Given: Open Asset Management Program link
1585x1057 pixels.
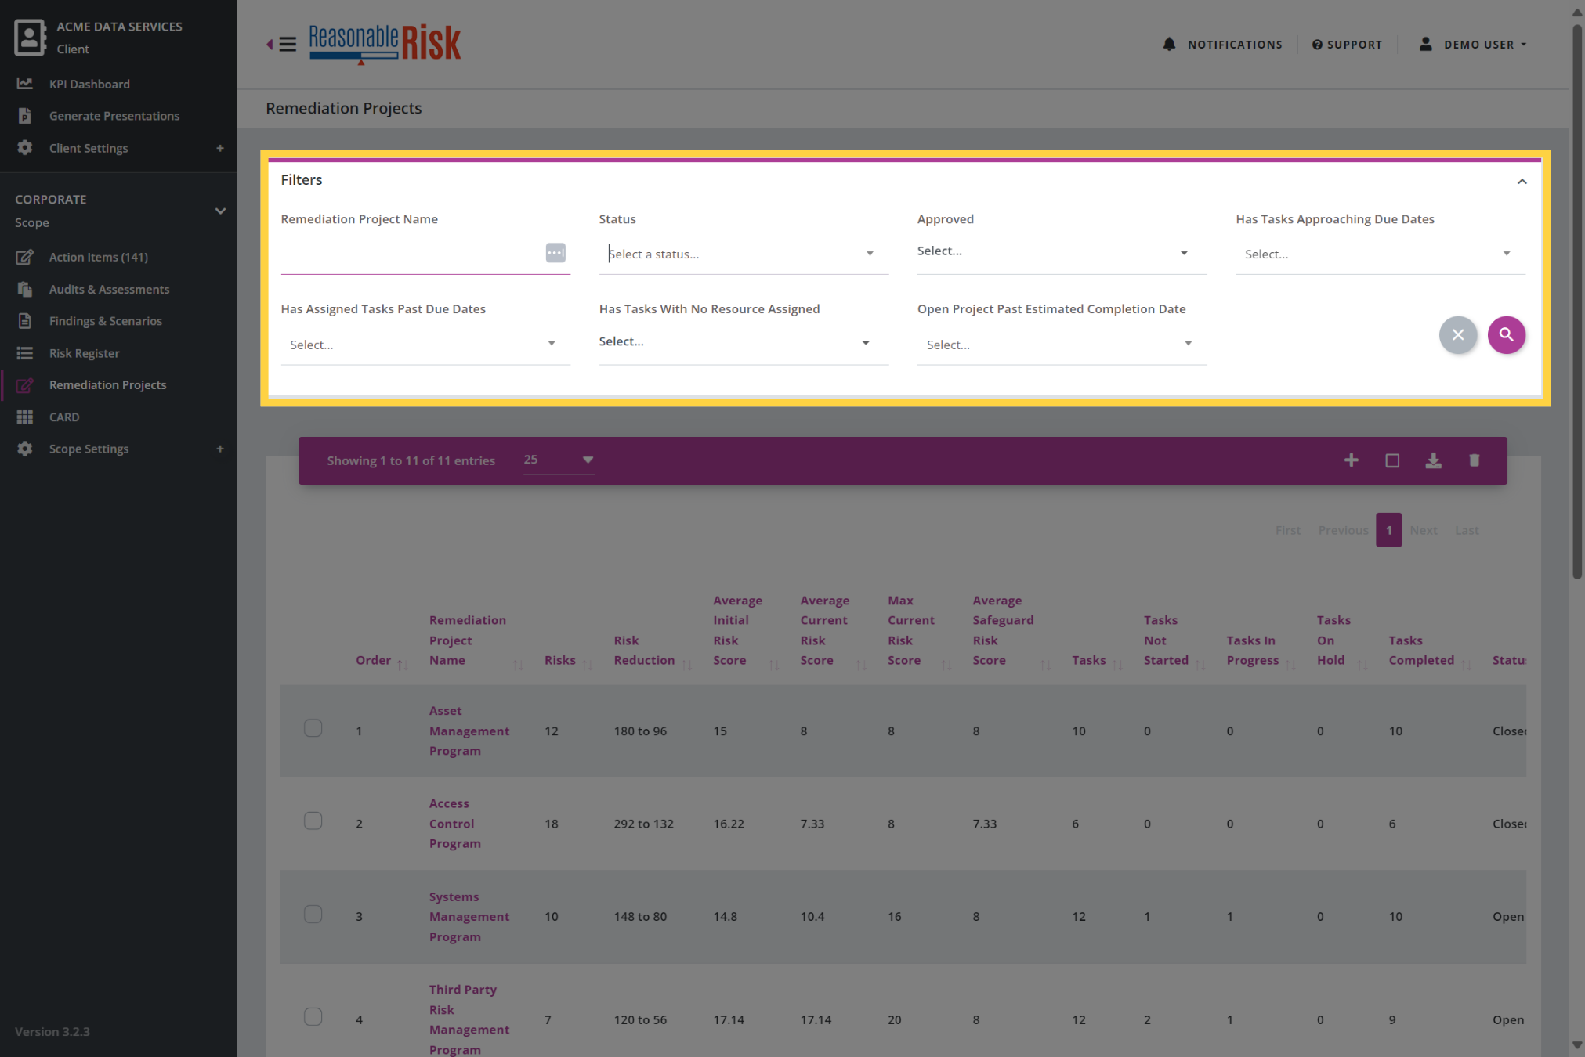Looking at the screenshot, I should click(x=469, y=731).
